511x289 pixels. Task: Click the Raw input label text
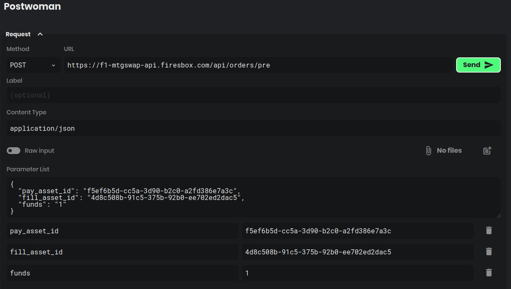[x=40, y=151]
